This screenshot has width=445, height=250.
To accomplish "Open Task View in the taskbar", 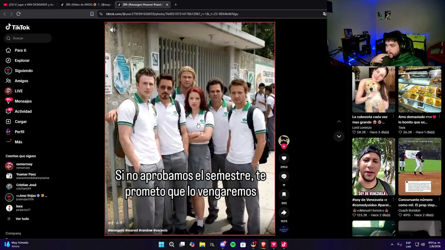I will pos(182,244).
